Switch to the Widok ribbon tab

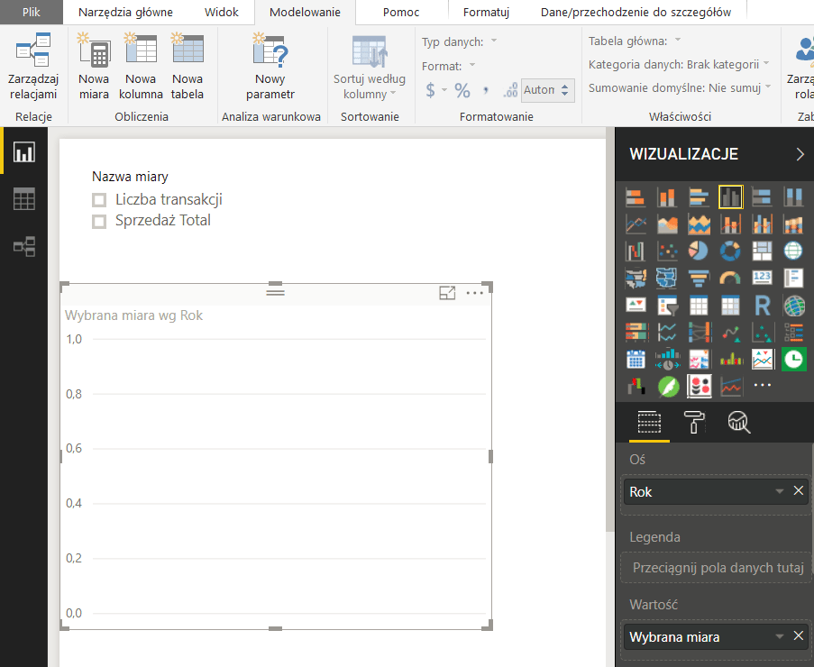click(221, 13)
